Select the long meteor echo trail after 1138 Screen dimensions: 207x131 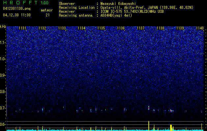171,110
